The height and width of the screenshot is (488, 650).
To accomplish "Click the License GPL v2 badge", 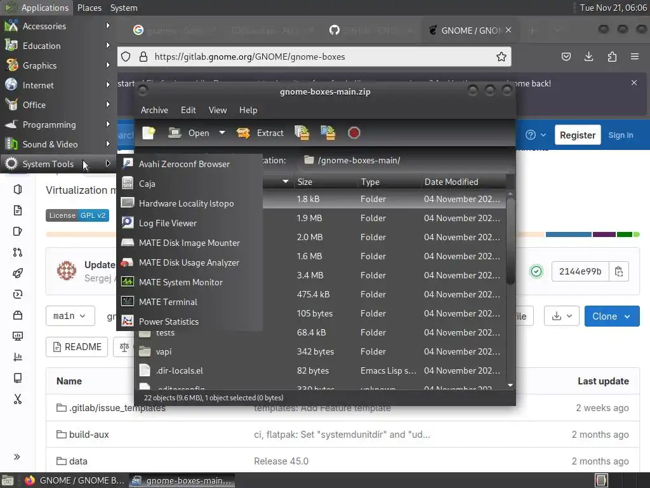I will [x=77, y=215].
